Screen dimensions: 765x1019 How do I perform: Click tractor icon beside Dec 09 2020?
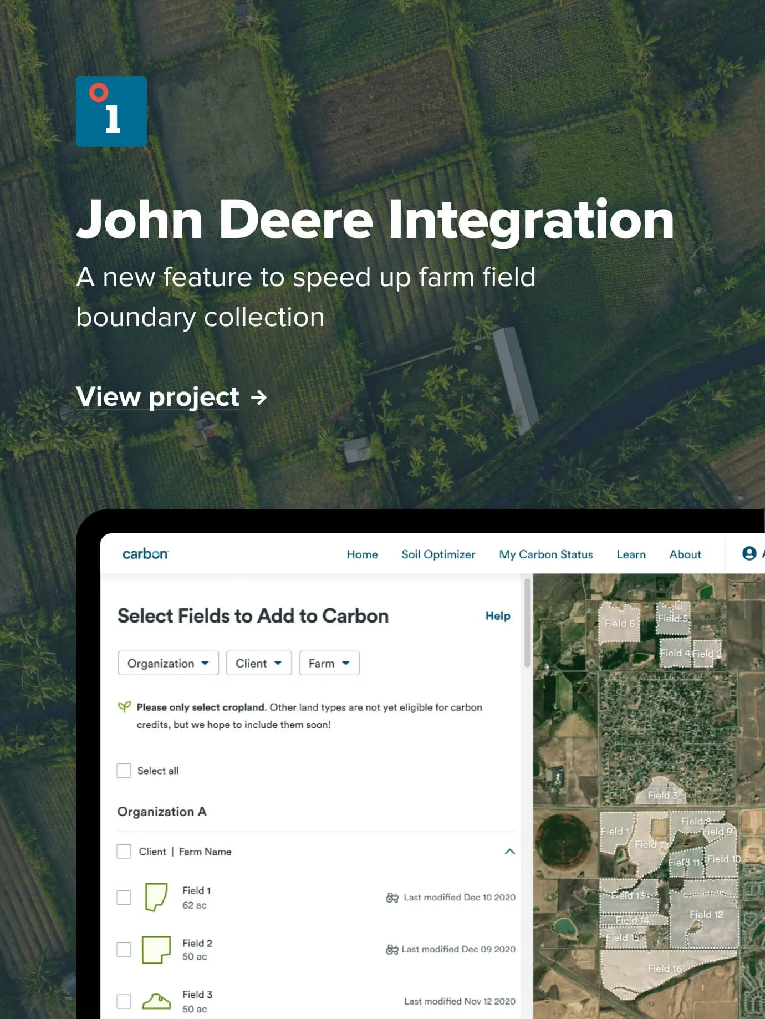(392, 950)
